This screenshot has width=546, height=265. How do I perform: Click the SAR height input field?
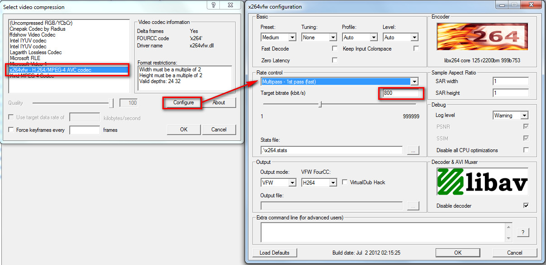point(511,93)
